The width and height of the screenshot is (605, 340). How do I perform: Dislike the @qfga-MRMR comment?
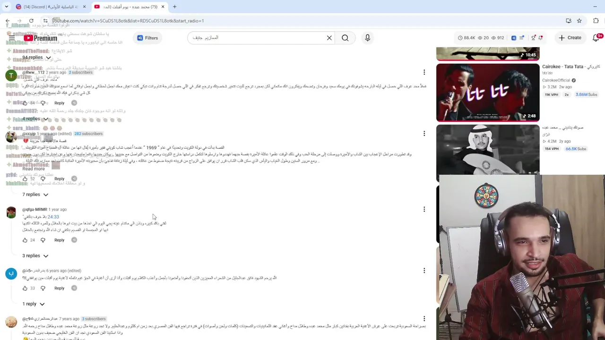[43, 240]
